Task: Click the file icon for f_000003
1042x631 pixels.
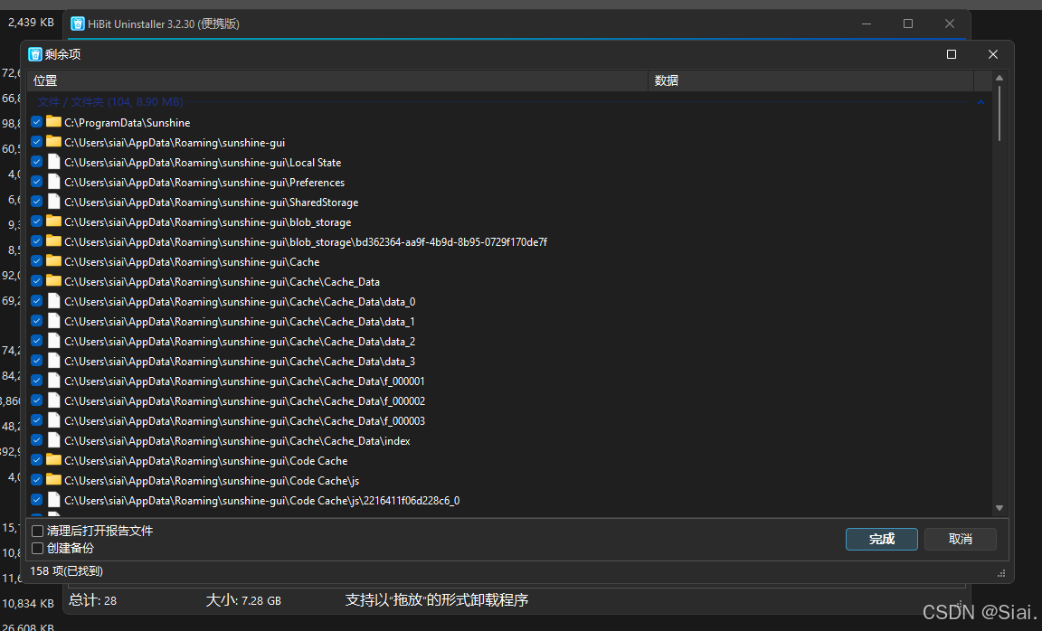Action: pos(54,421)
